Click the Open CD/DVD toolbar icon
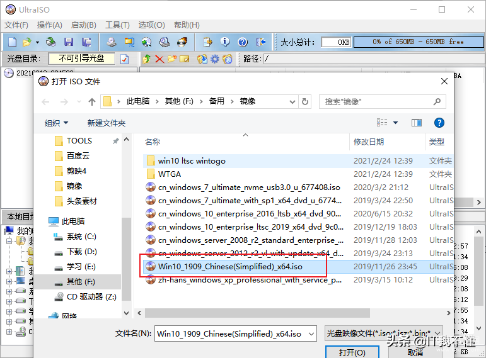486x358 pixels. pos(50,42)
